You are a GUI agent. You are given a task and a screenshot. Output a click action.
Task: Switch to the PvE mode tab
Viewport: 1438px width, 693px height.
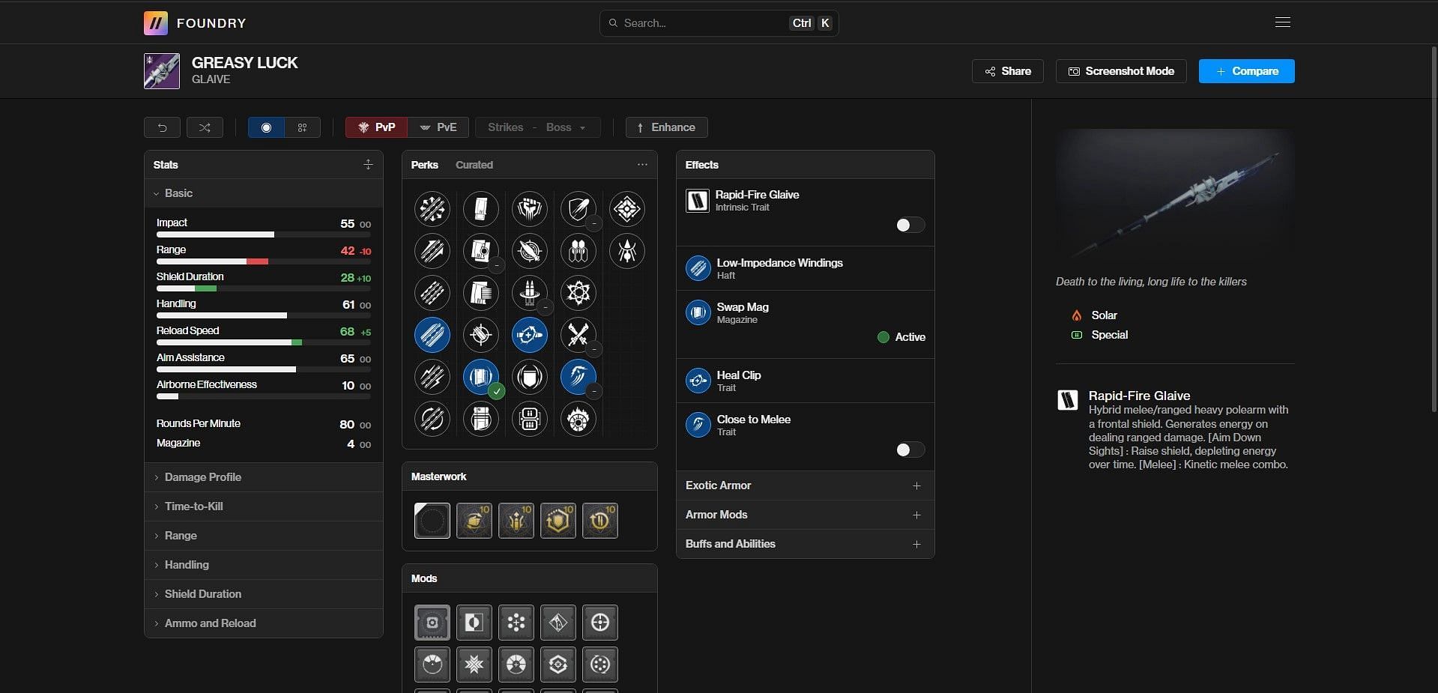tap(438, 127)
